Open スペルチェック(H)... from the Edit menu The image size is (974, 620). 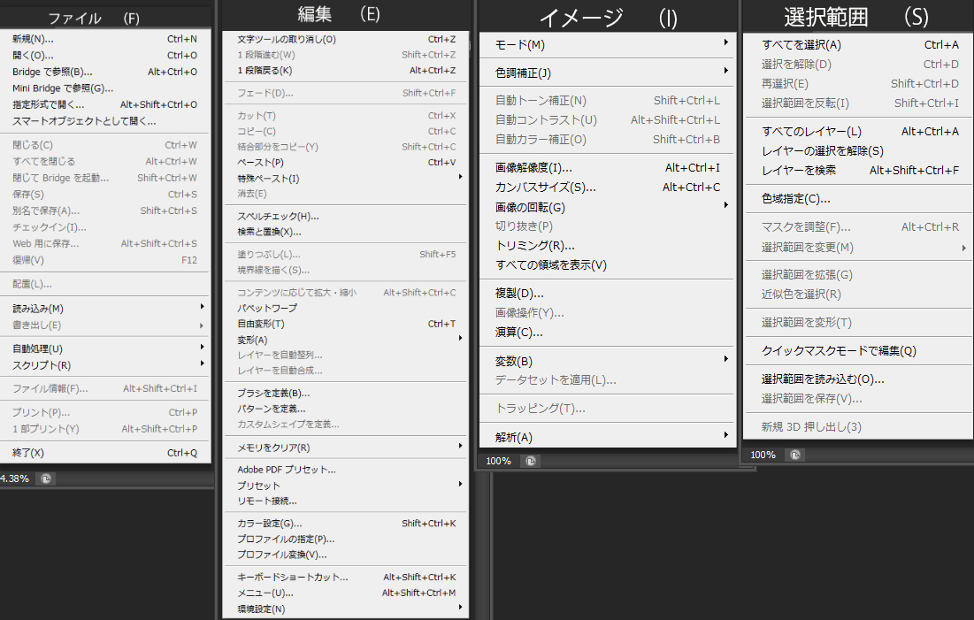click(345, 216)
